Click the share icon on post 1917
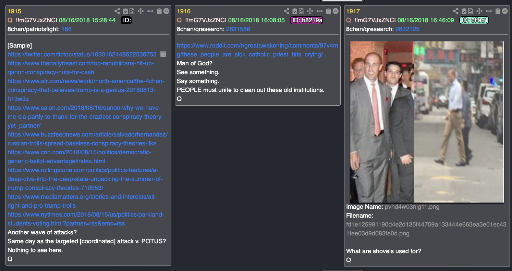The height and width of the screenshot is (271, 512). tap(456, 11)
